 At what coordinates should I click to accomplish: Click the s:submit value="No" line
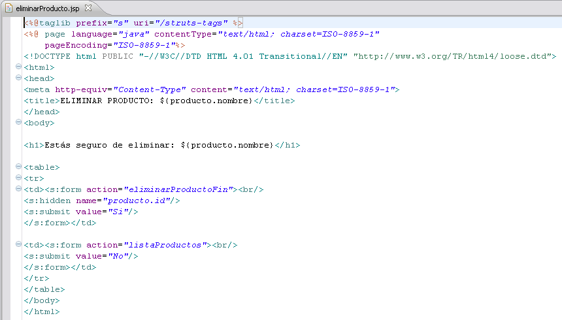tap(81, 256)
